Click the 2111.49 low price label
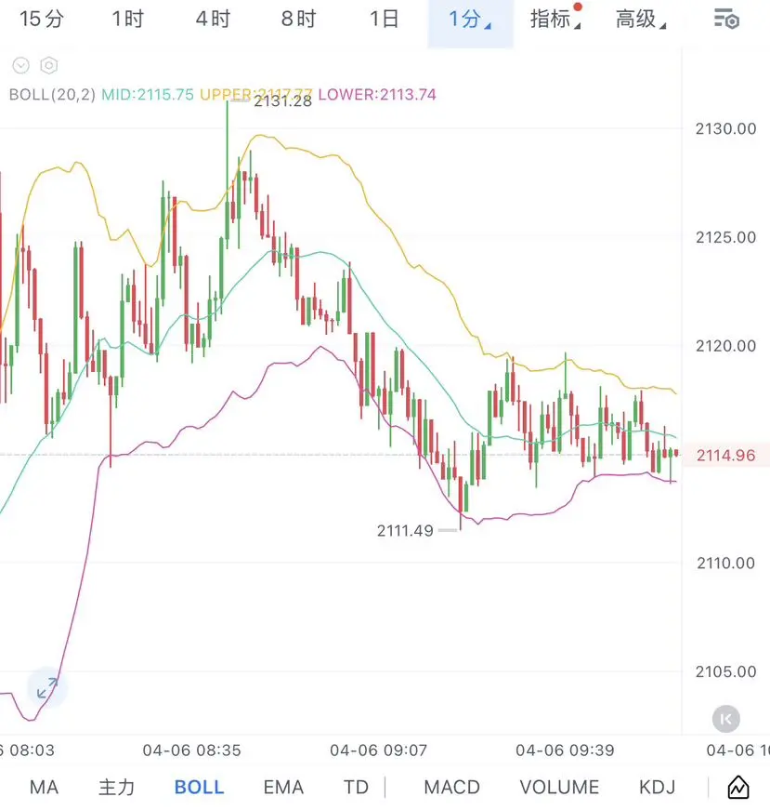 (405, 530)
